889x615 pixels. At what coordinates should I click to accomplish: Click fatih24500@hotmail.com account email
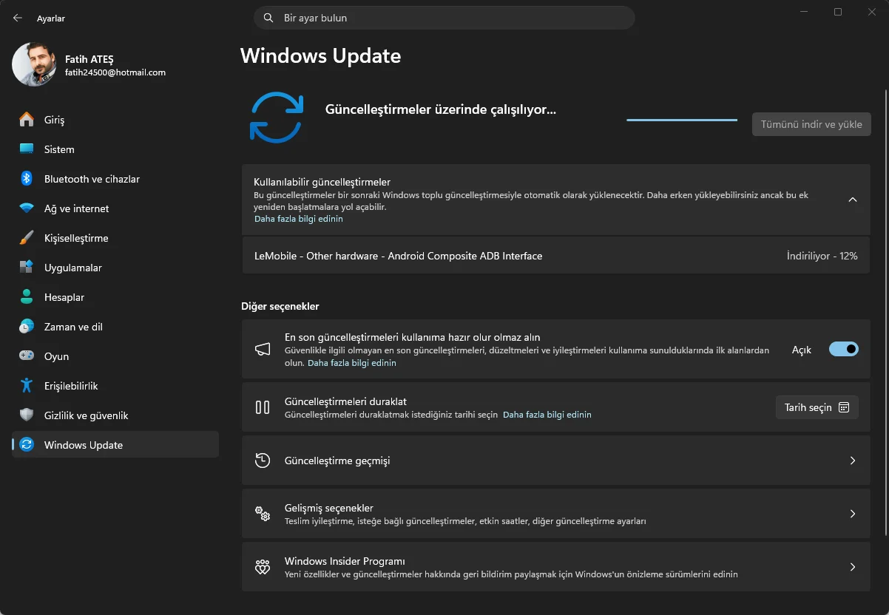point(115,72)
